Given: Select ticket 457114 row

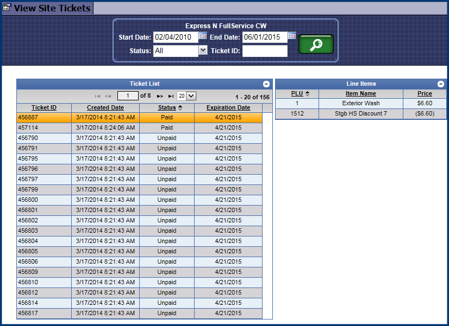Looking at the screenshot, I should tap(139, 127).
